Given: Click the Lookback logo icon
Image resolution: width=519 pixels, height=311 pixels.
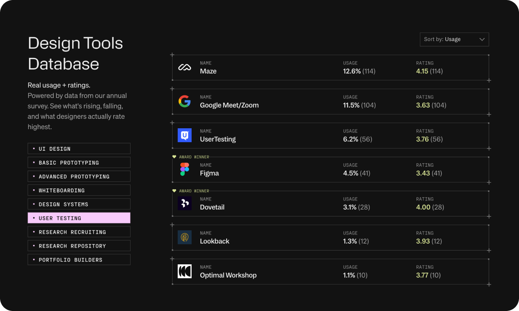Looking at the screenshot, I should 185,237.
